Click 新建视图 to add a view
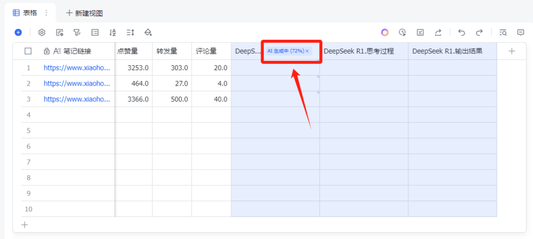Viewport: 533px width, 239px height. [84, 13]
